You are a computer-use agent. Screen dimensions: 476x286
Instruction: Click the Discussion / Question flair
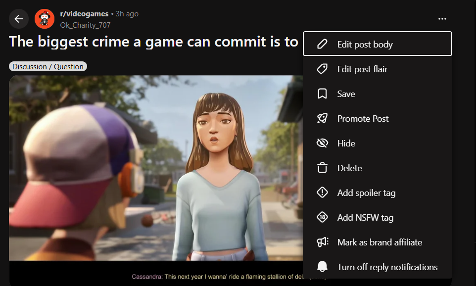pos(48,66)
